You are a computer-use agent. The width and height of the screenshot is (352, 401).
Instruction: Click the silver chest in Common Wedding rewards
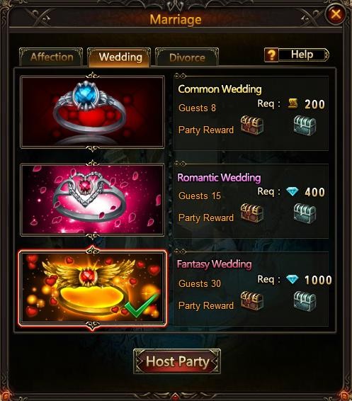pos(305,125)
